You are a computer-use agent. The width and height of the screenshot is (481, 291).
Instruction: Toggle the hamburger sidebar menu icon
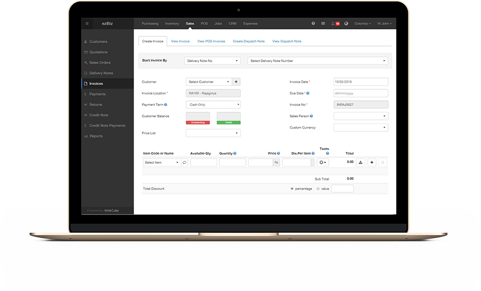tap(87, 23)
